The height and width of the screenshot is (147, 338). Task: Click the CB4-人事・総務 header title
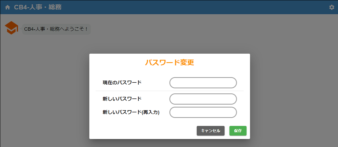pyautogui.click(x=38, y=7)
